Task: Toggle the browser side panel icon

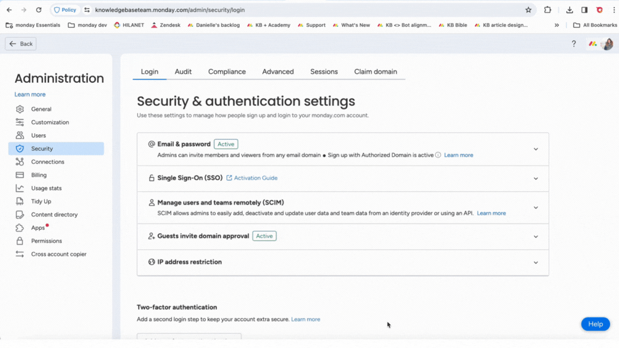Action: point(584,10)
